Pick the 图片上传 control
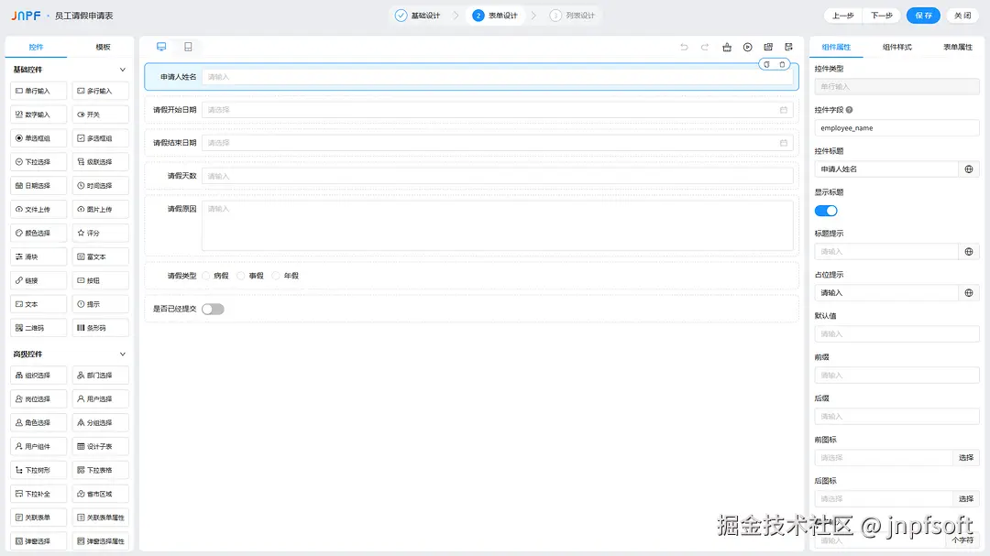The height and width of the screenshot is (556, 990). coord(101,210)
